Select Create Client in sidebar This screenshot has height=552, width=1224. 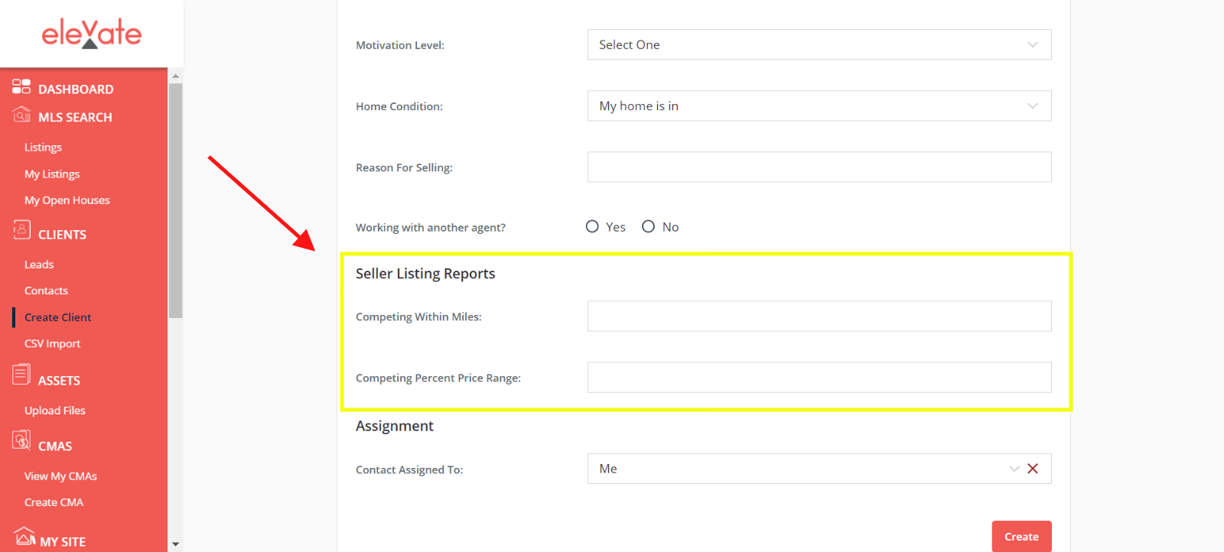coord(57,317)
